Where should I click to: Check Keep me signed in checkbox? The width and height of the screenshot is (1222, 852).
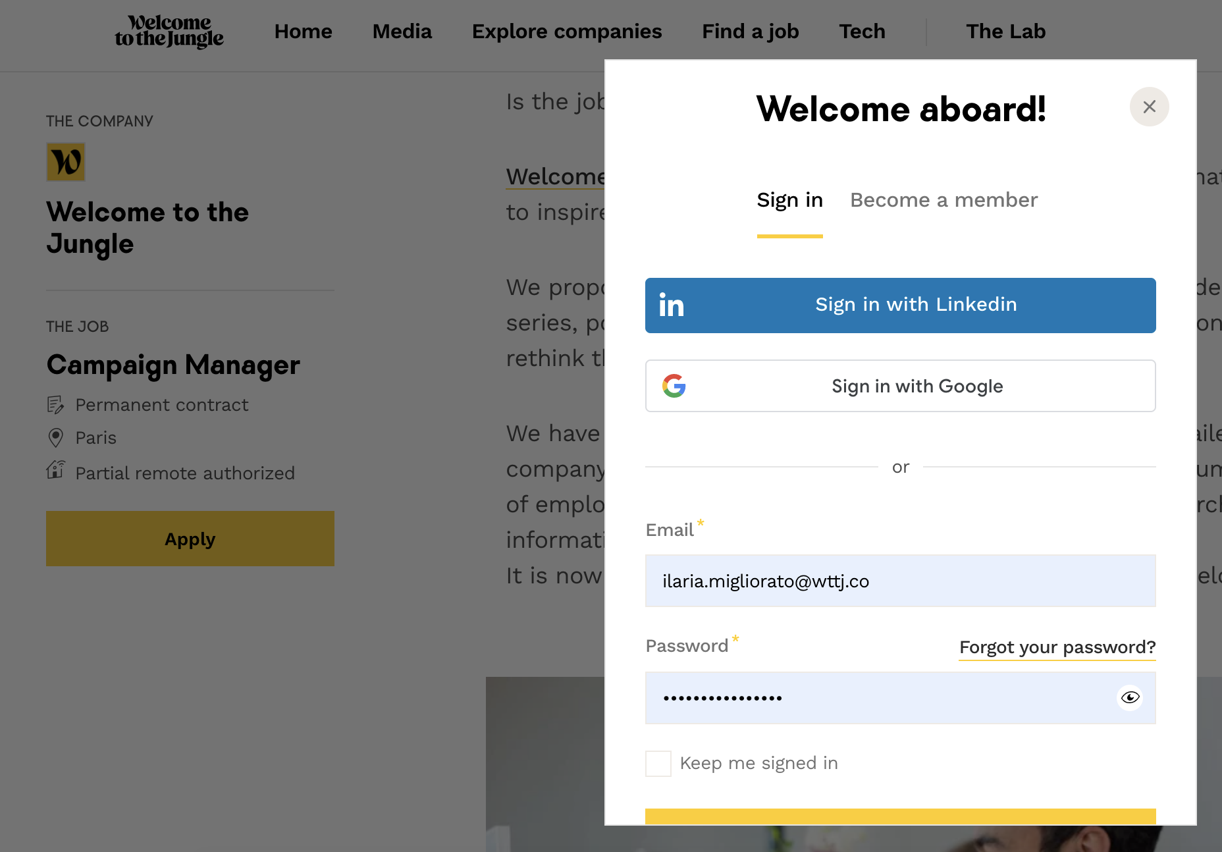point(658,764)
